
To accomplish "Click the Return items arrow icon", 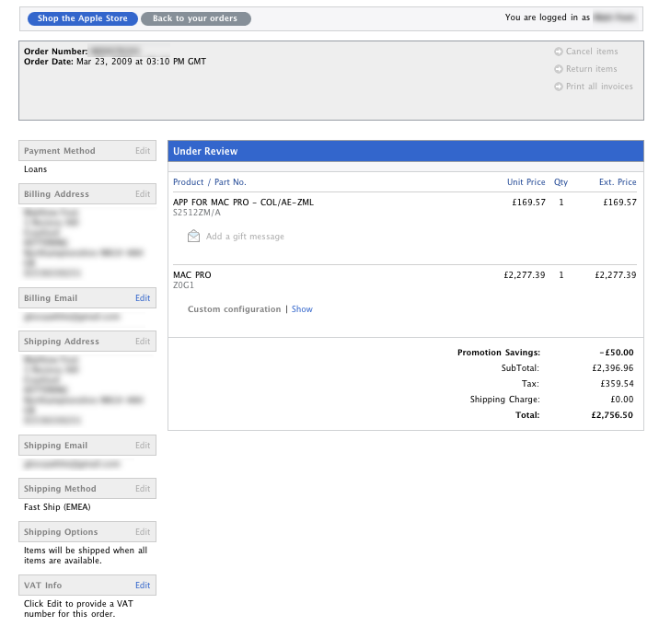I will 558,69.
